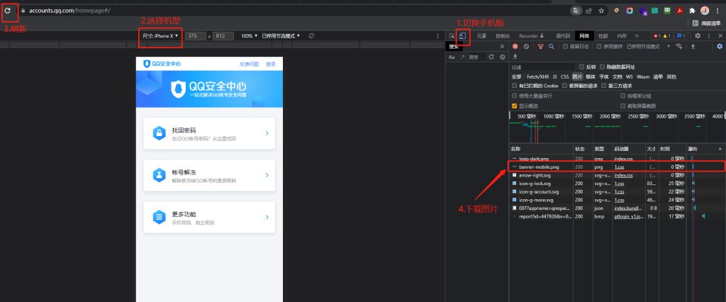Export HAR with the download arrow icon
This screenshot has width=726, height=302.
[x=515, y=57]
